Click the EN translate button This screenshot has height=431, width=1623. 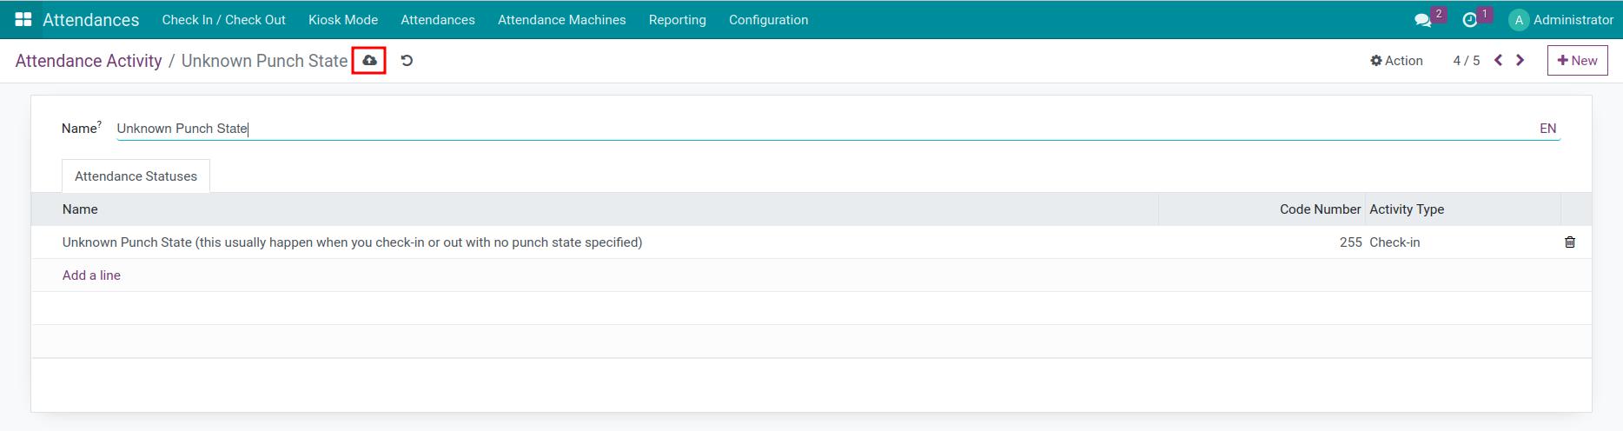pos(1547,129)
